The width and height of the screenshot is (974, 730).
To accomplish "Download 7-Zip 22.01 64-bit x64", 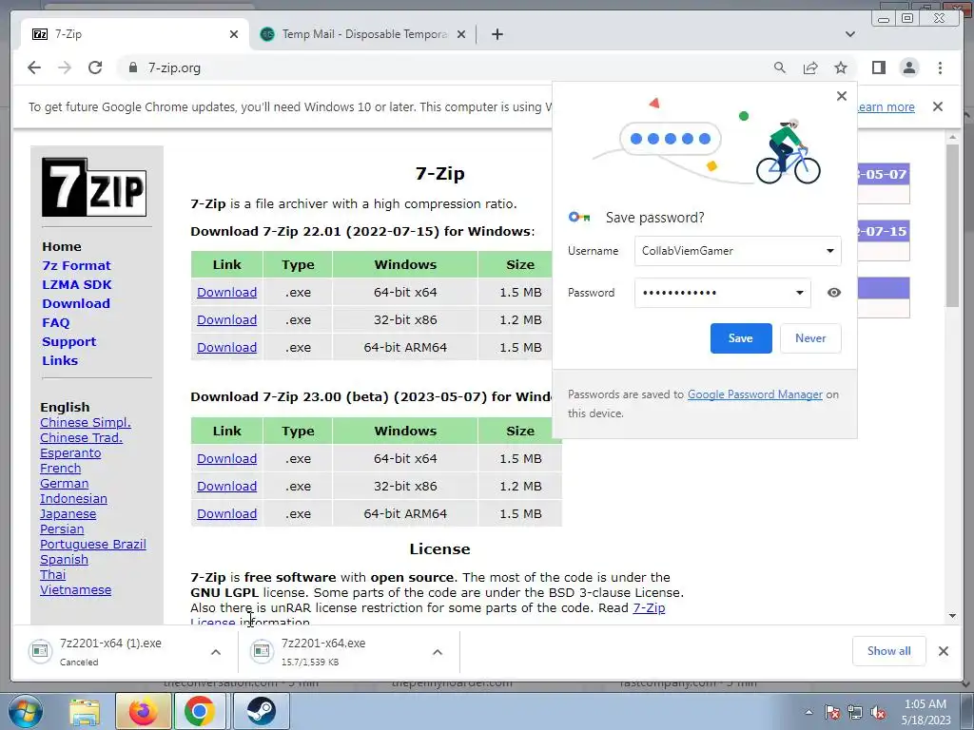I will (226, 293).
